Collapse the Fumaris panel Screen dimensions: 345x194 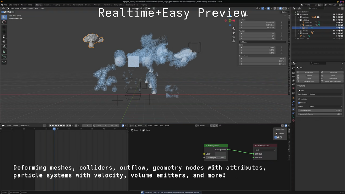coord(298,86)
